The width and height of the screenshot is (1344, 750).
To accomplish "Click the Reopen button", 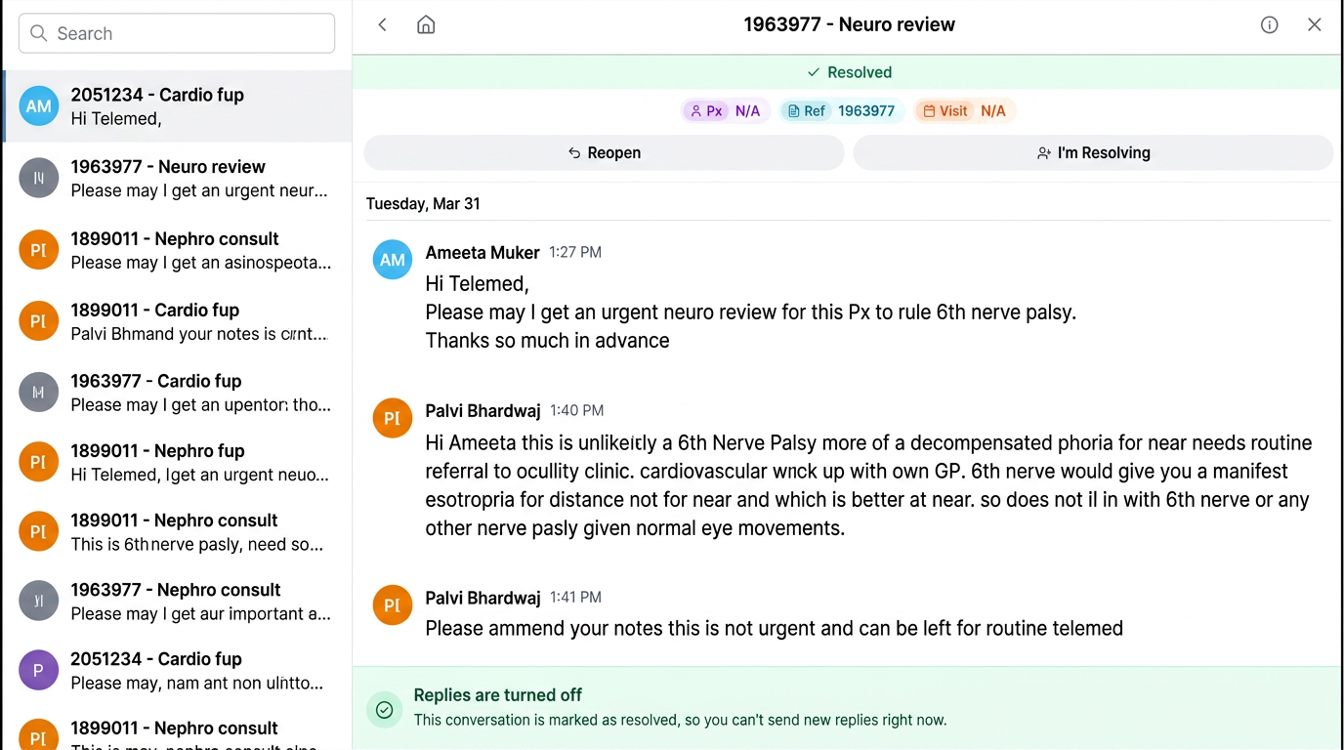I will (x=604, y=152).
